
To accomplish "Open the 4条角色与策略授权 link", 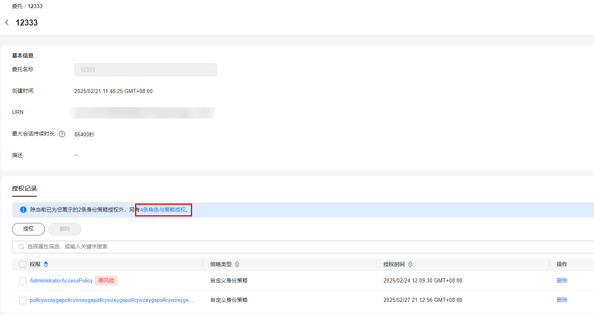I will pyautogui.click(x=163, y=210).
